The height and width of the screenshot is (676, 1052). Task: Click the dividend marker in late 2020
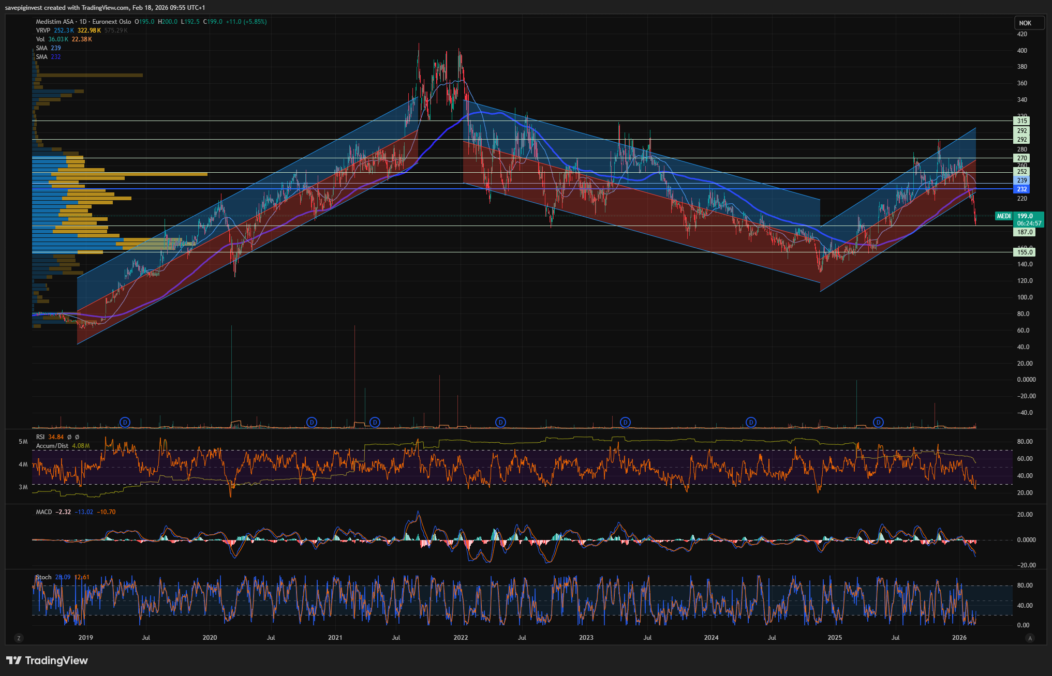pyautogui.click(x=312, y=423)
